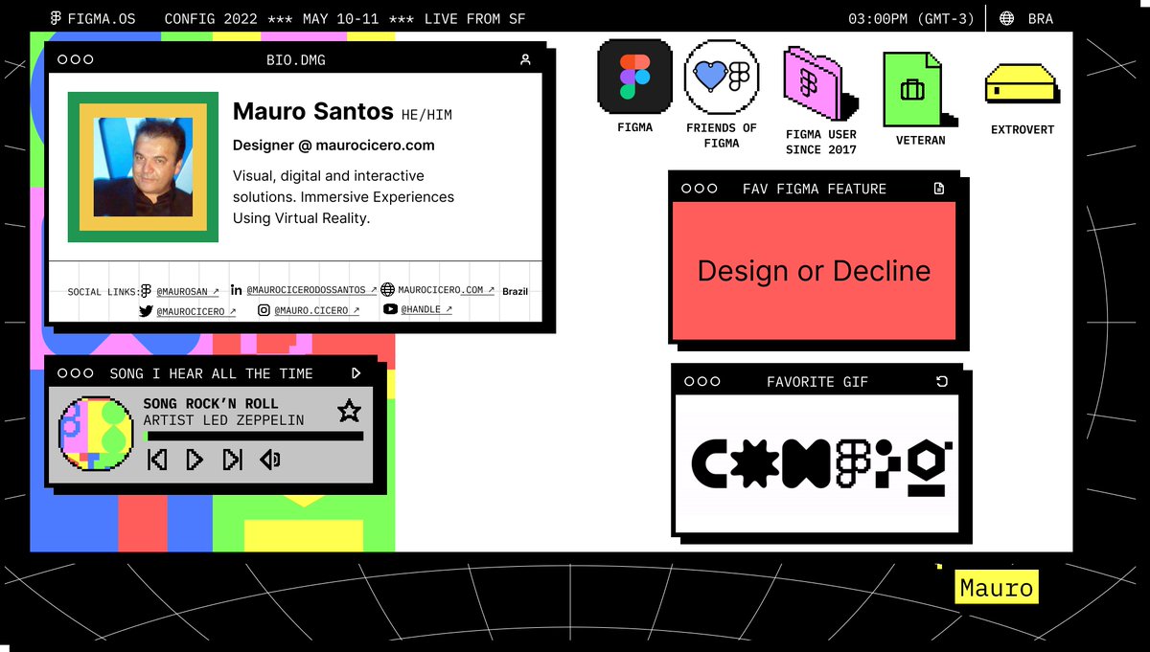Click the song progress bar
The image size is (1150, 652).
253,437
